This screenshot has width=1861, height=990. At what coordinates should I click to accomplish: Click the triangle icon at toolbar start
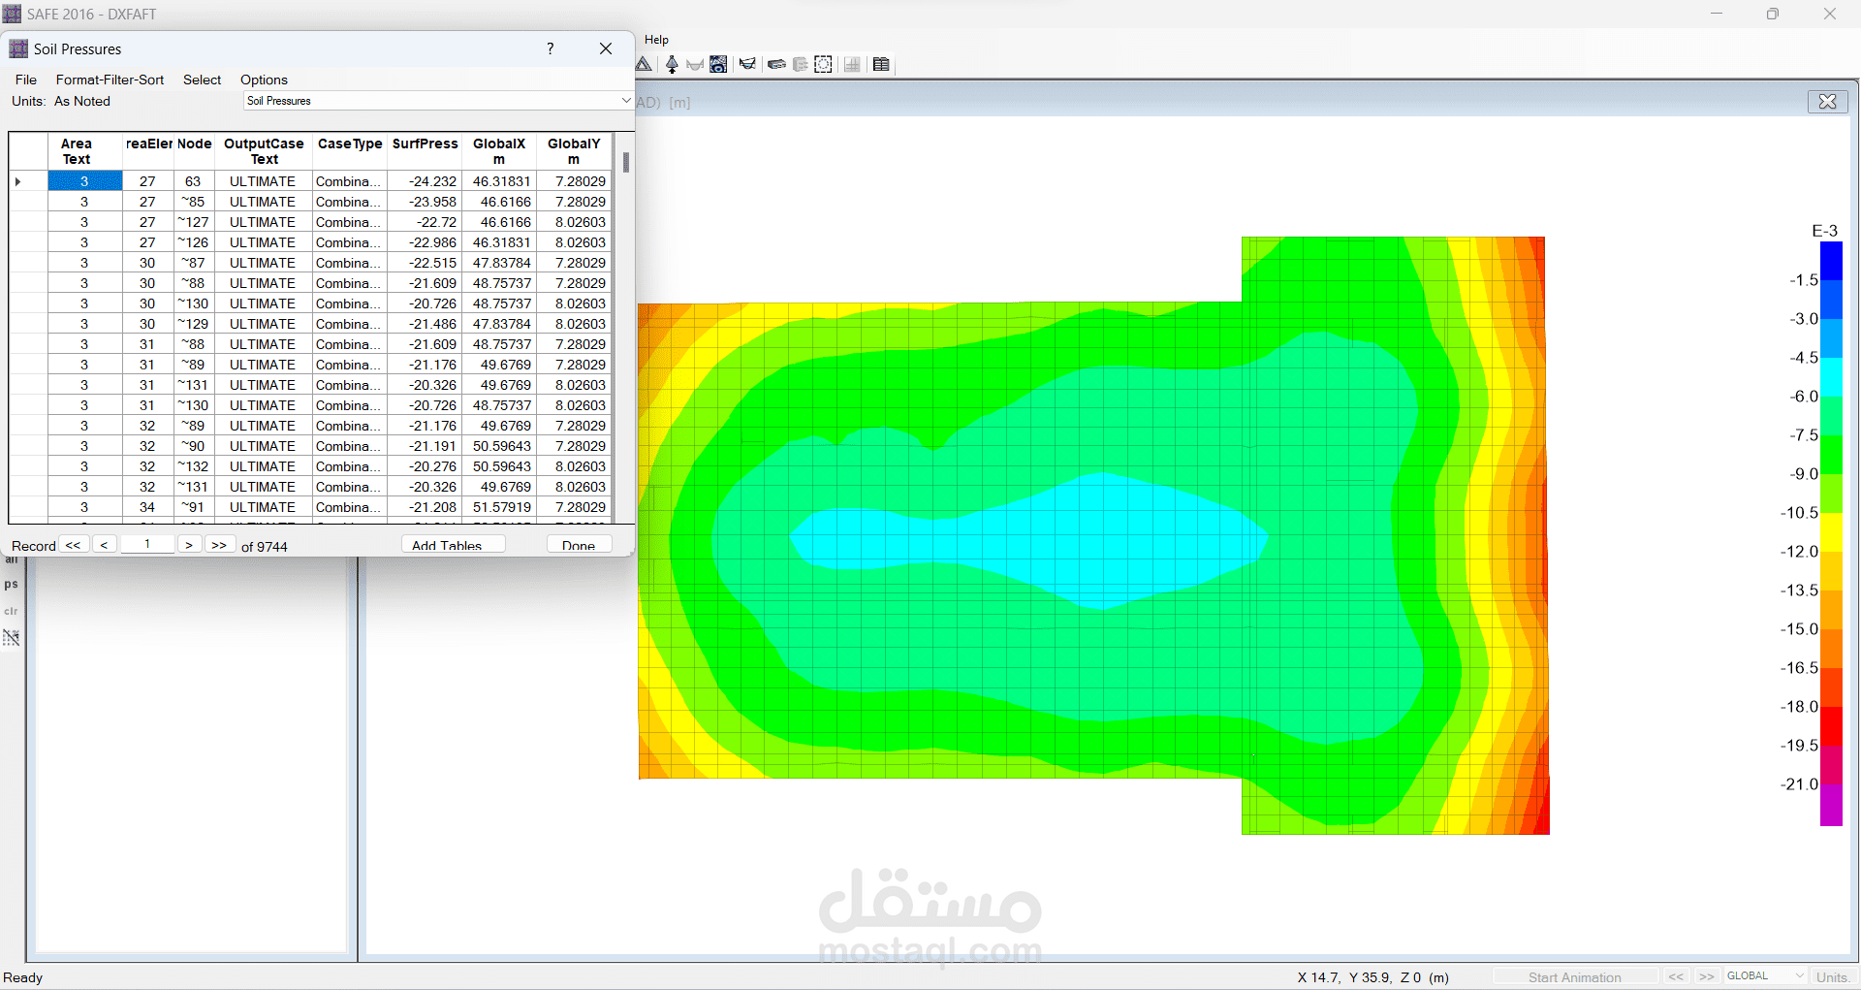[644, 64]
